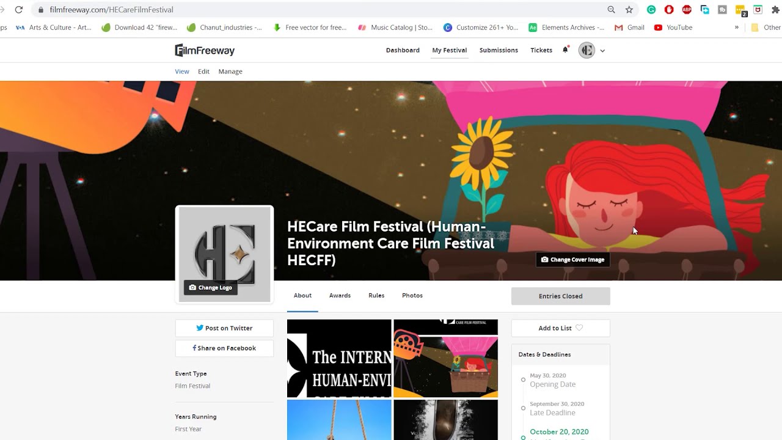Click Share on Facebook button
782x440 pixels.
224,348
